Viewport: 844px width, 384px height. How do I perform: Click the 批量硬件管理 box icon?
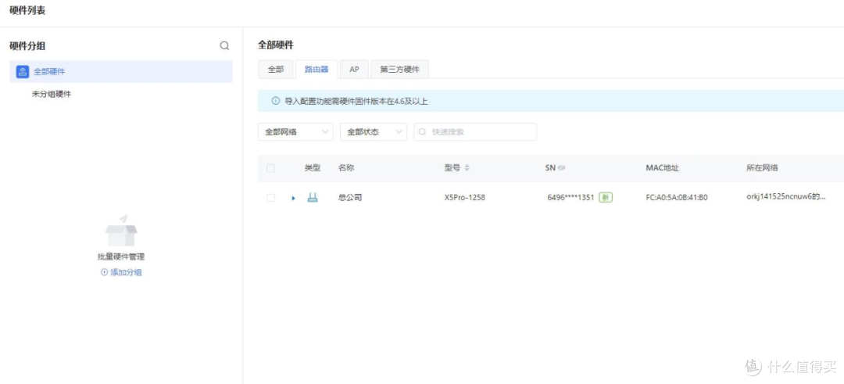coord(121,231)
